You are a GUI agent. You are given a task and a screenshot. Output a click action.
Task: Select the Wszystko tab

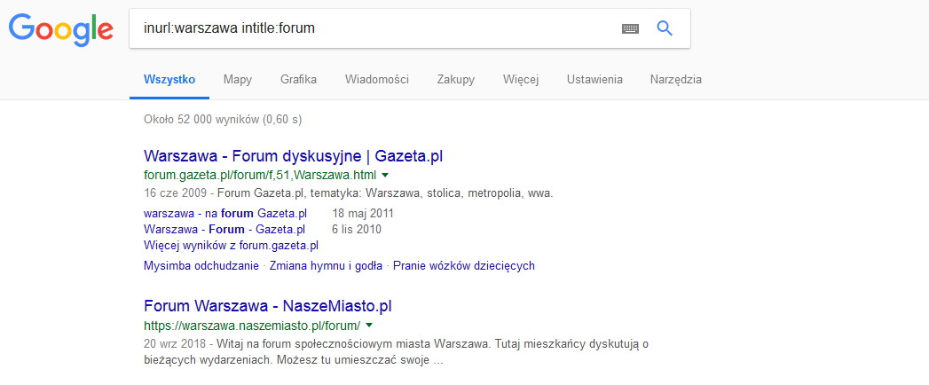[169, 79]
